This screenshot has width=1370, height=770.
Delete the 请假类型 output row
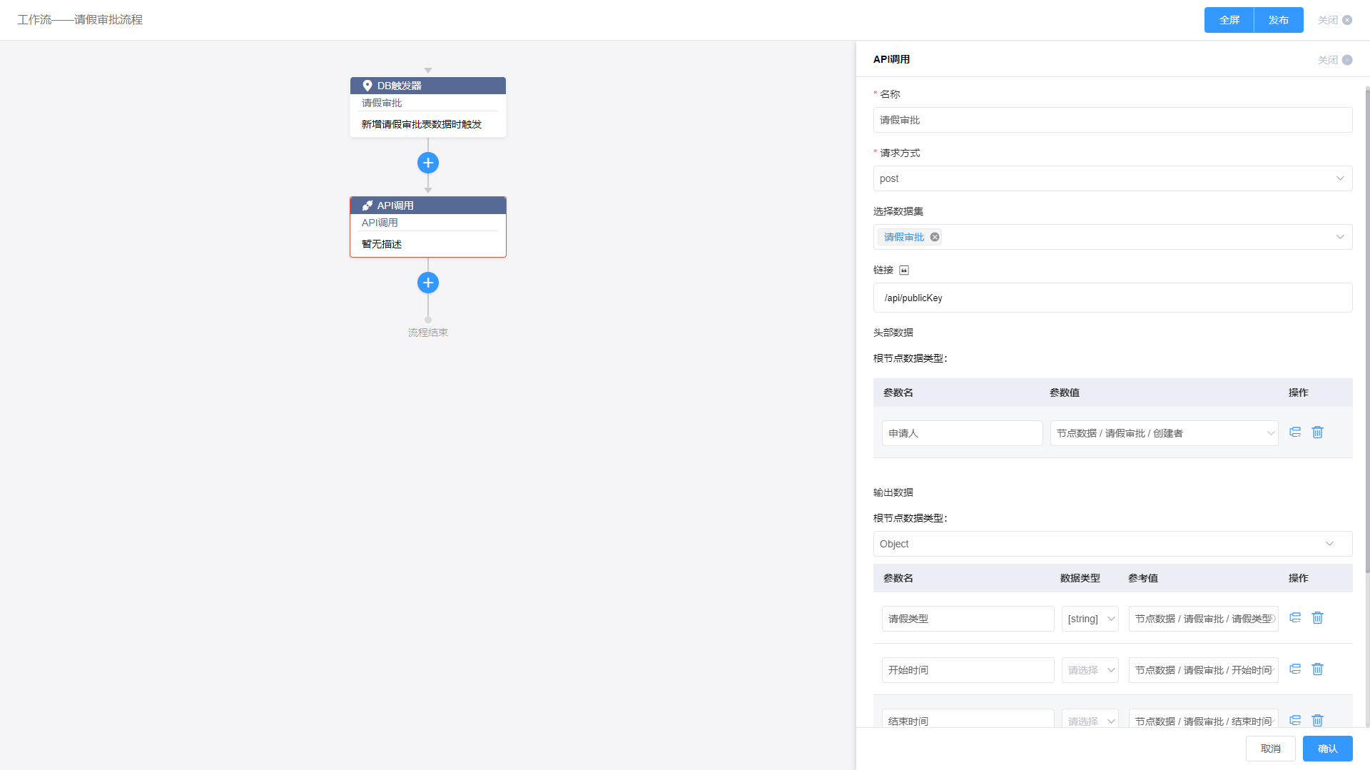pyautogui.click(x=1318, y=618)
